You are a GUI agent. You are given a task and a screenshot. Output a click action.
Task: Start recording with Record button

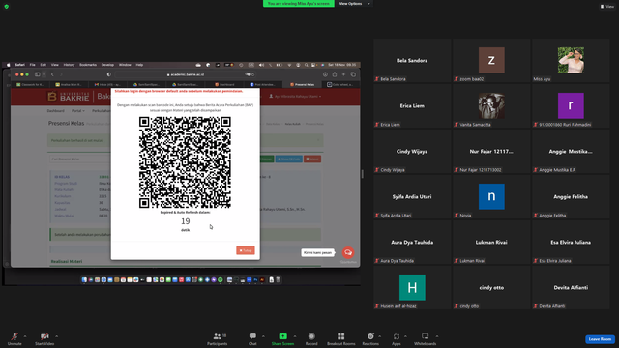click(x=311, y=338)
